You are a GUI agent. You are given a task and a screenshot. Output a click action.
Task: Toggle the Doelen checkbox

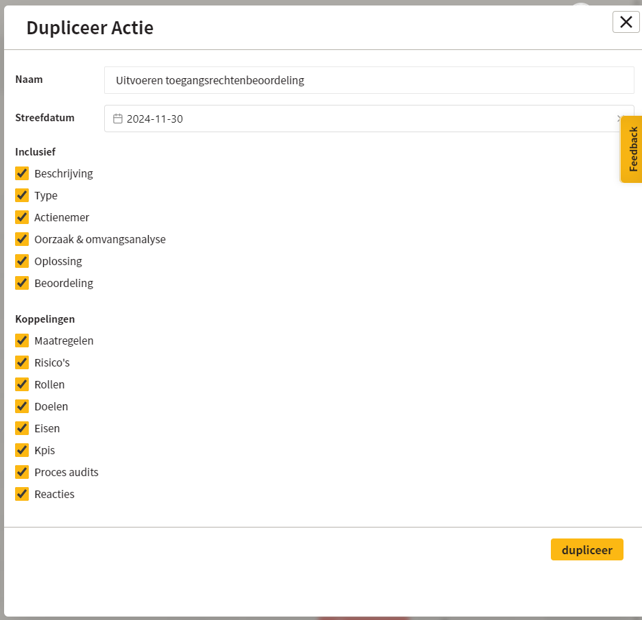coord(22,406)
